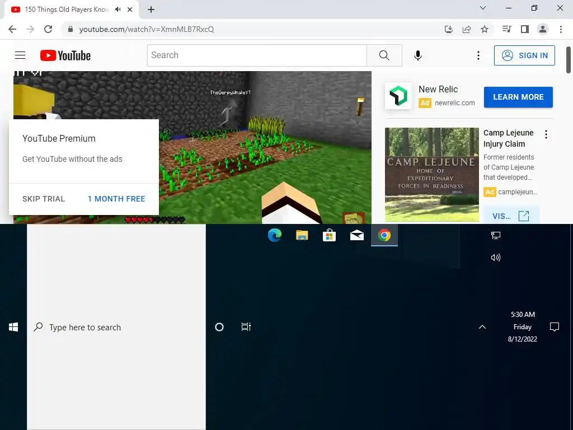The width and height of the screenshot is (573, 430).
Task: Open Camp Lejeune ad thumbnail
Action: click(431, 175)
